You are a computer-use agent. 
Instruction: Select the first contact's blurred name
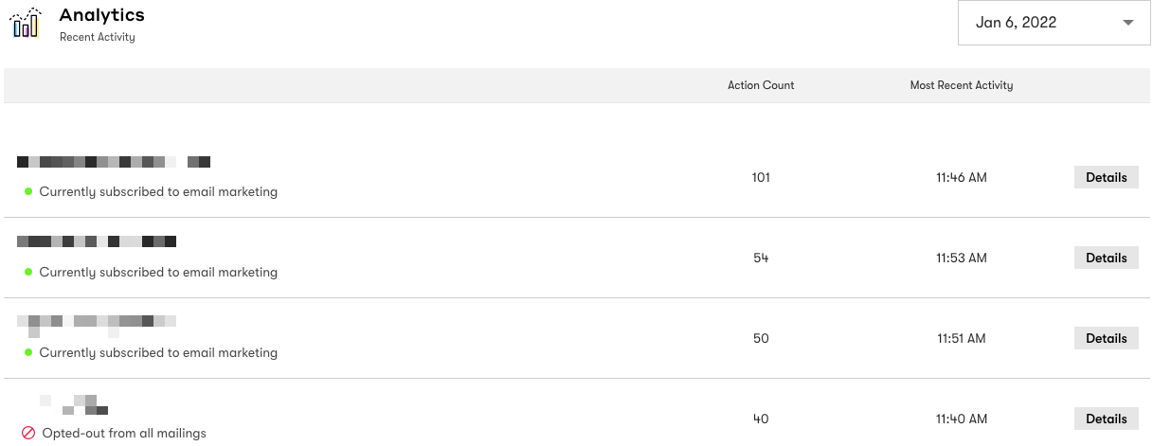[x=114, y=162]
